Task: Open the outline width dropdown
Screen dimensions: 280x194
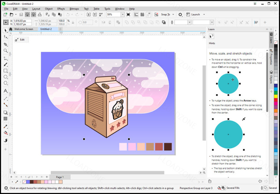Action: tap(189, 22)
